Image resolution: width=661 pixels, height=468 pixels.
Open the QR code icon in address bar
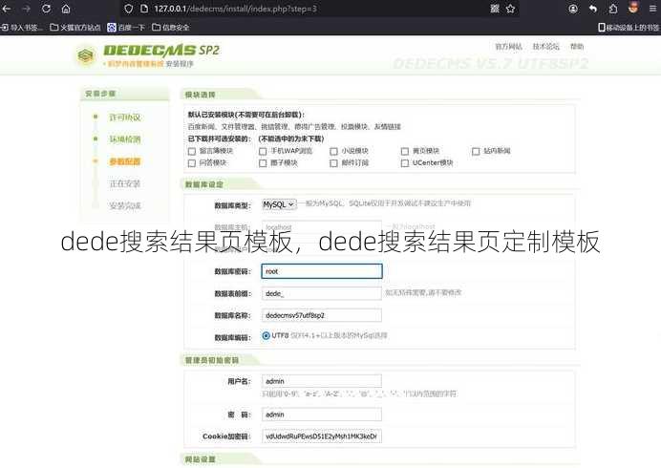tap(495, 9)
